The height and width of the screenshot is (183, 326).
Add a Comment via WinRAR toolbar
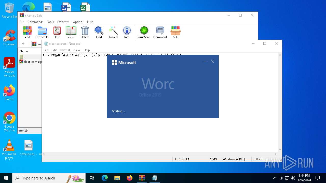tap(160, 32)
